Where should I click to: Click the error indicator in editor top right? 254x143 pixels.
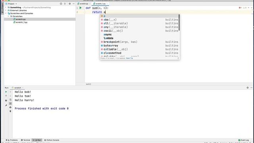tap(240, 8)
